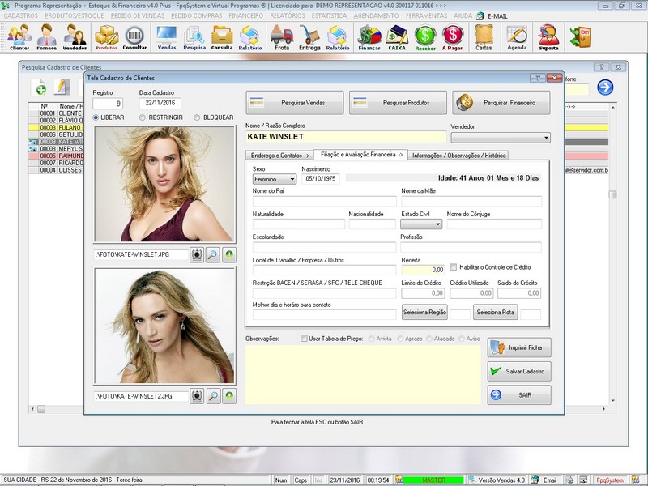Click green add icon beside KATE-WINSLET.JPG

pos(229,254)
